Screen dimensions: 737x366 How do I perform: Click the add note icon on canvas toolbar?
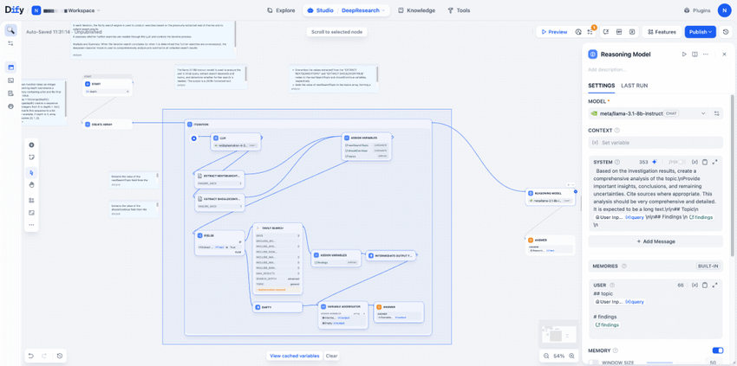(x=32, y=157)
